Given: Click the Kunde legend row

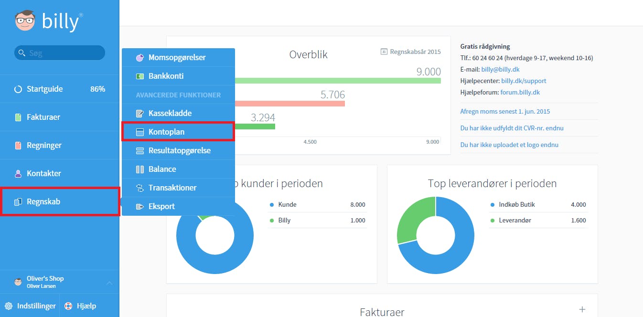Looking at the screenshot, I should (318, 205).
